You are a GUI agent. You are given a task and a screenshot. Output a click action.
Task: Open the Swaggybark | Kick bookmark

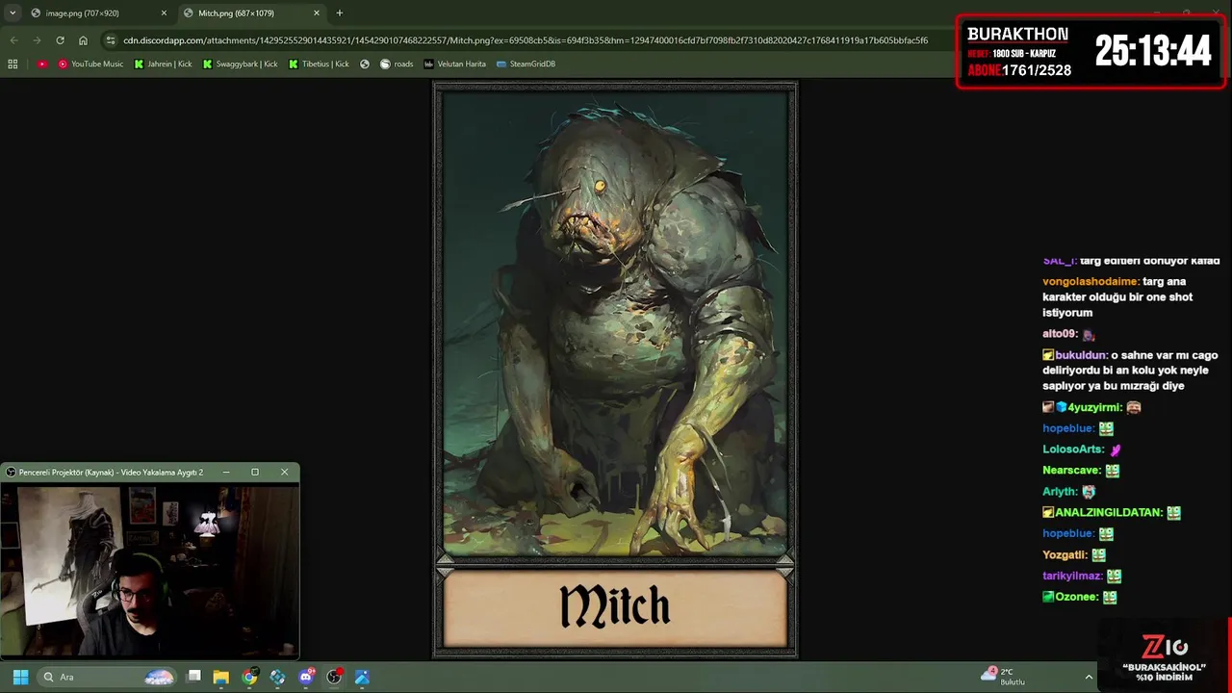tap(241, 64)
